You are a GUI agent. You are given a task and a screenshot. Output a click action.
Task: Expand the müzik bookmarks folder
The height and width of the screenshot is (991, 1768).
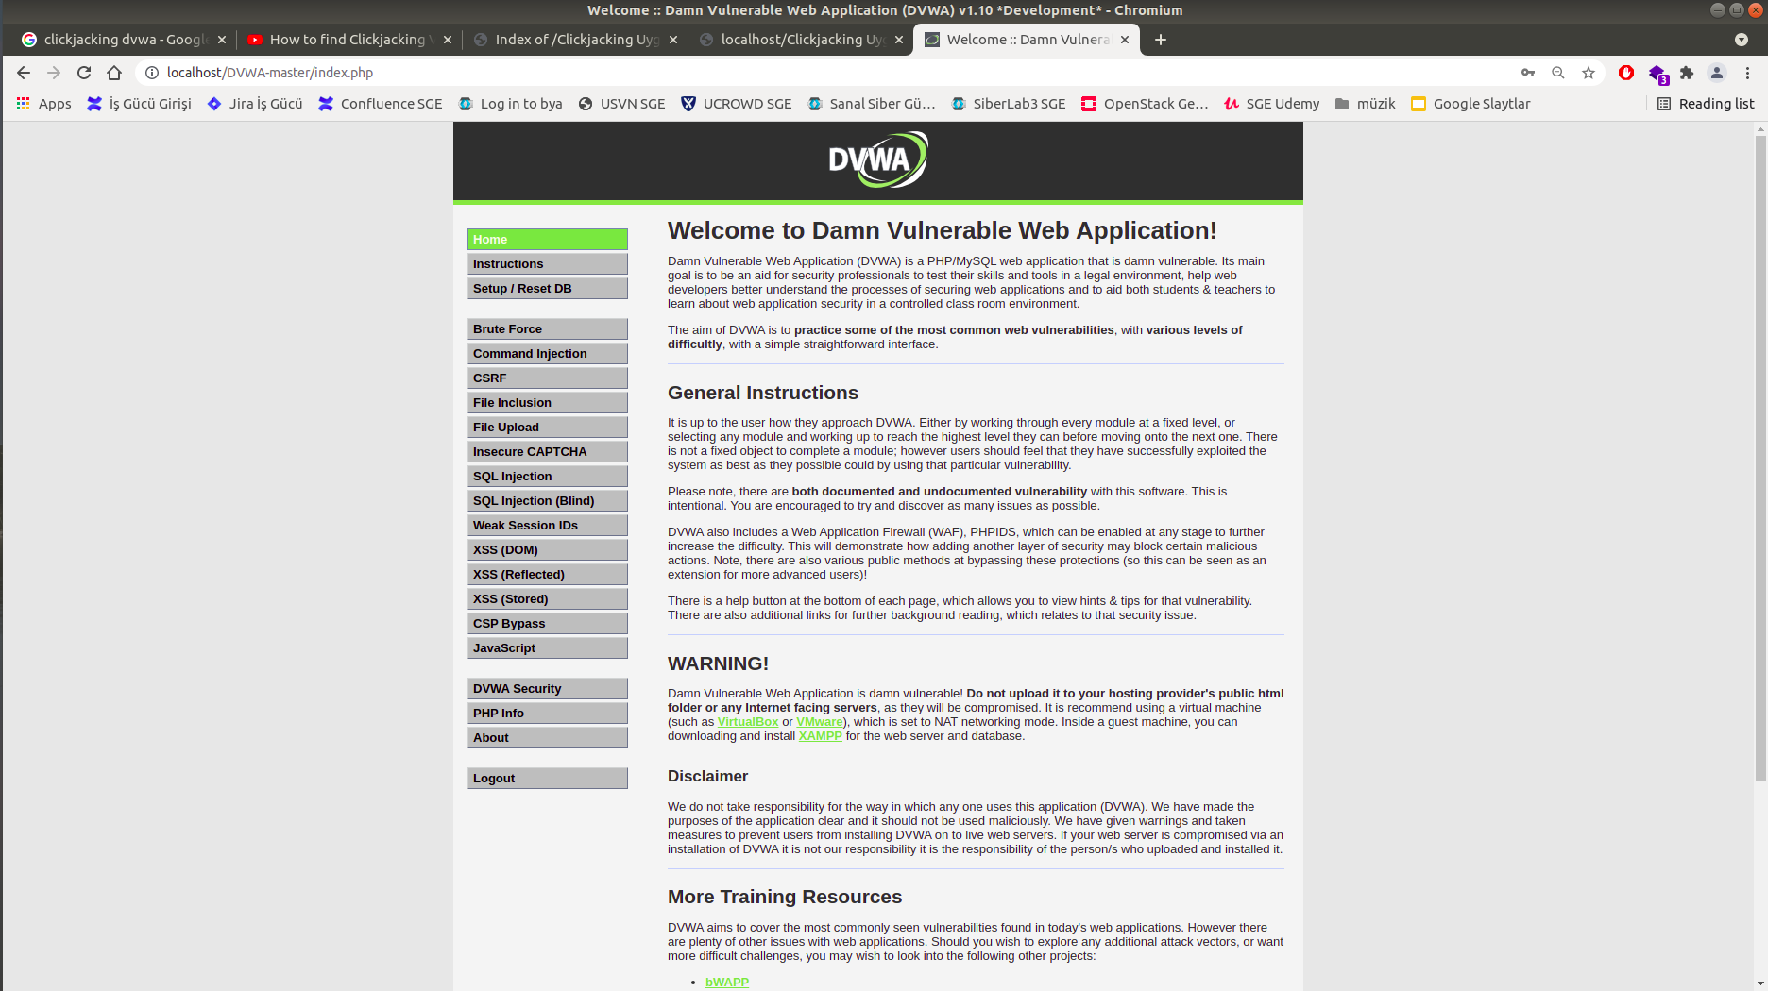click(x=1365, y=104)
